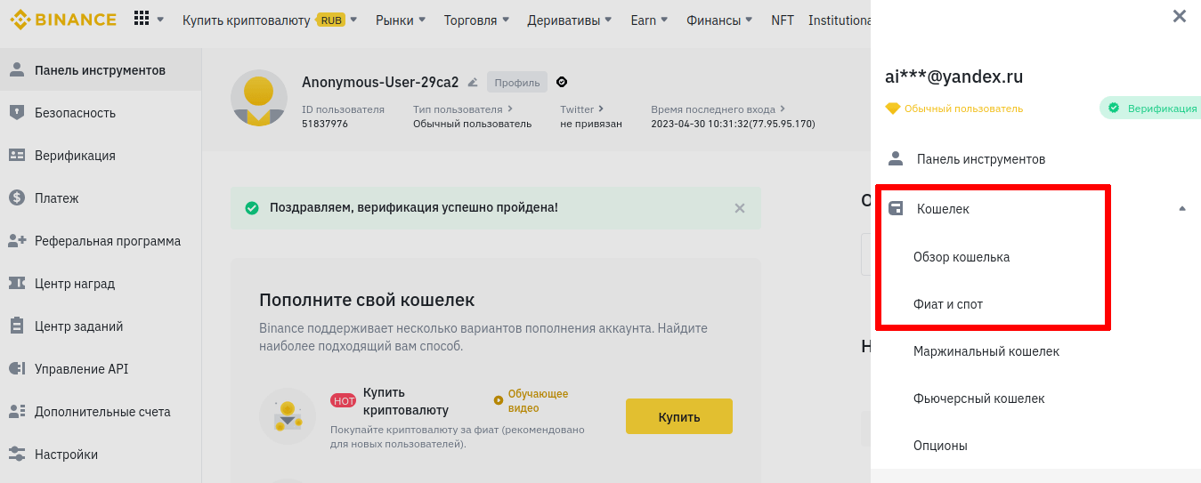The image size is (1201, 483).
Task: Click the Security shield icon in sidebar
Action: (x=16, y=113)
